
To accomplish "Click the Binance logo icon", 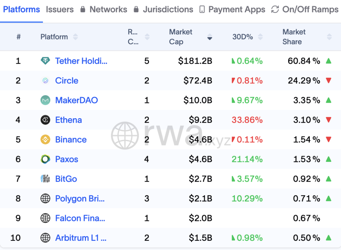I will pos(45,140).
